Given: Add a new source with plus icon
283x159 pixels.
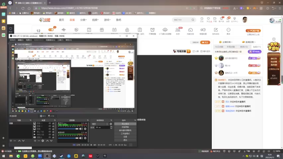Looking at the screenshot, I should pyautogui.click(x=35, y=141).
